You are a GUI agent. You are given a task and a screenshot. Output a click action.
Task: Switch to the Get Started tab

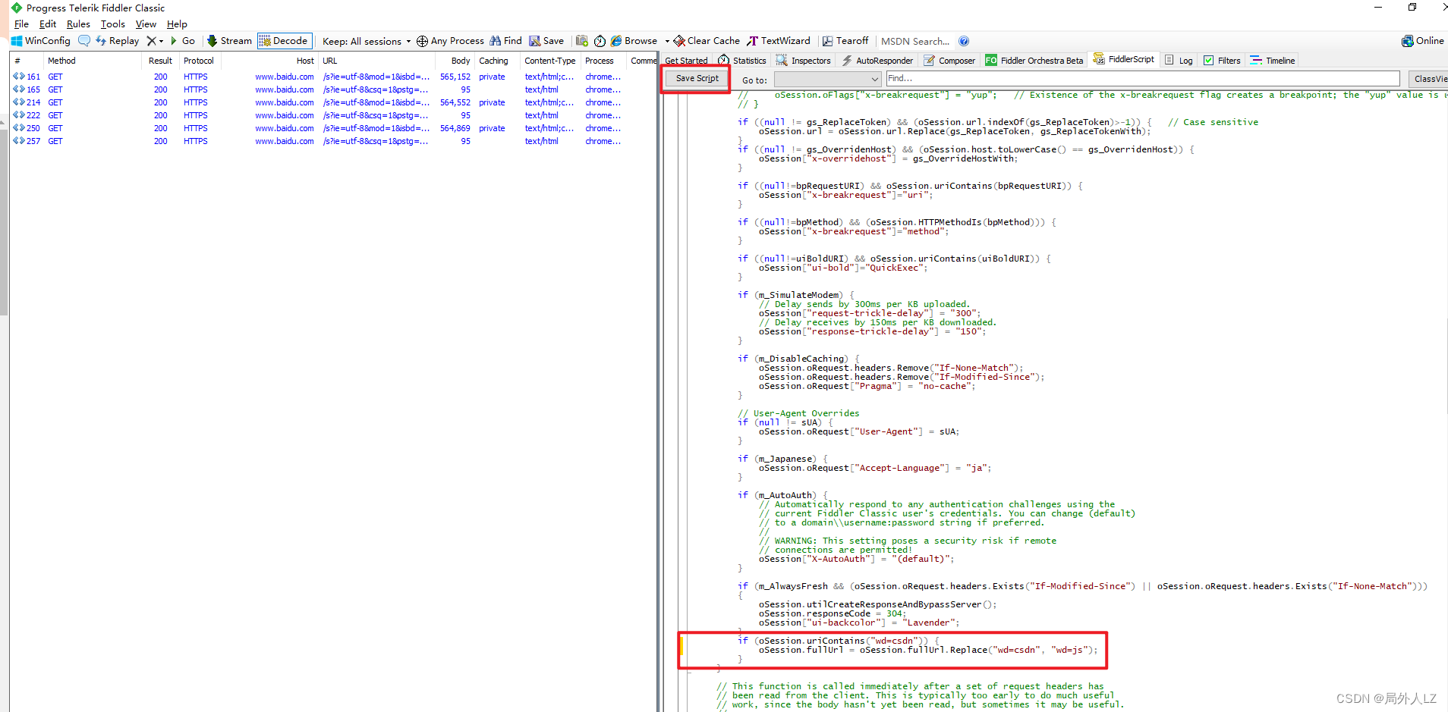point(686,61)
